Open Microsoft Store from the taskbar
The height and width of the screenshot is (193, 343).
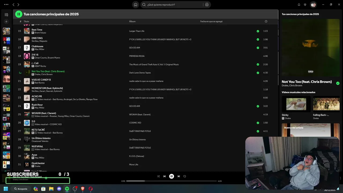pos(43,189)
